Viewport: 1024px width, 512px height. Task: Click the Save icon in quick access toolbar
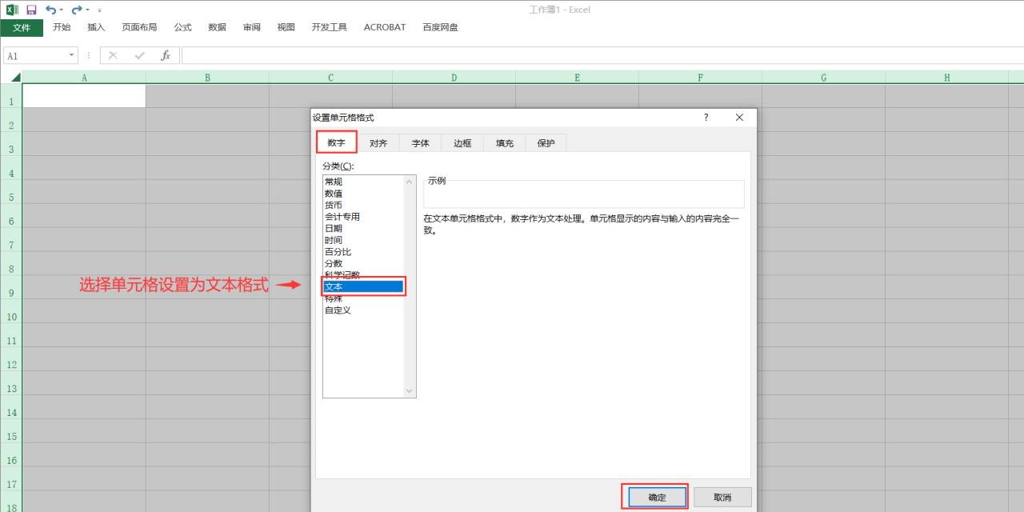tap(32, 10)
